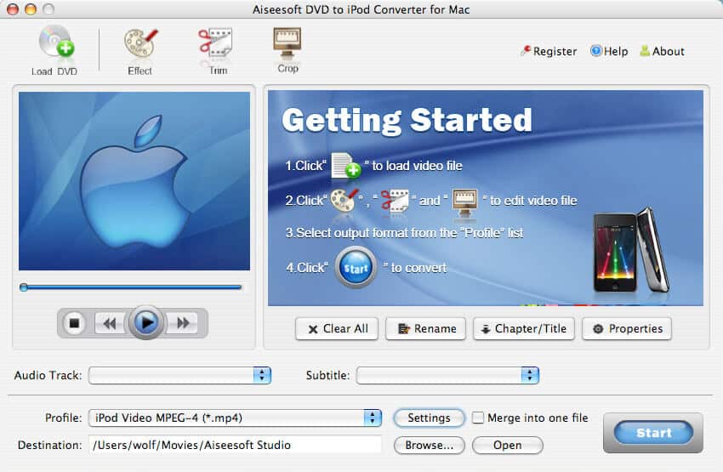
Task: Click the Register link
Action: click(549, 51)
